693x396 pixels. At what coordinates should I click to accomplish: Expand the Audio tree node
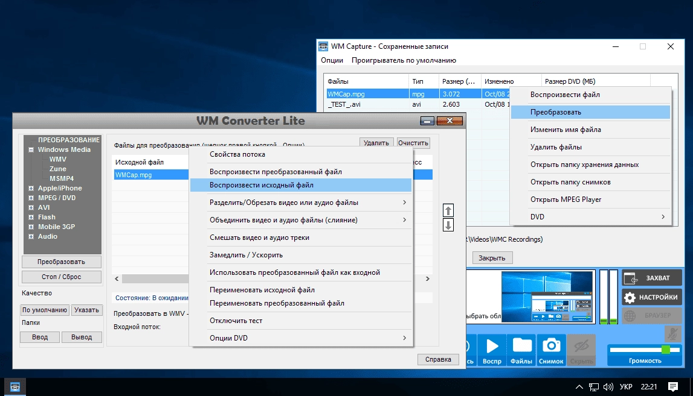[x=31, y=237]
